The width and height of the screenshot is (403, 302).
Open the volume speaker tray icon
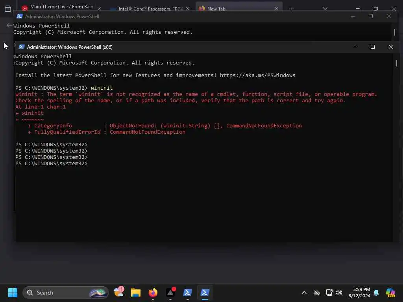coord(339,293)
